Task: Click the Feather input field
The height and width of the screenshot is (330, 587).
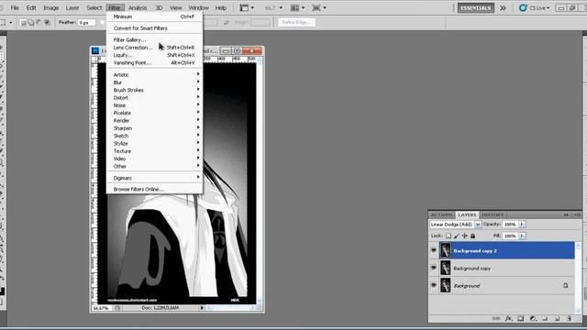Action: (85, 22)
